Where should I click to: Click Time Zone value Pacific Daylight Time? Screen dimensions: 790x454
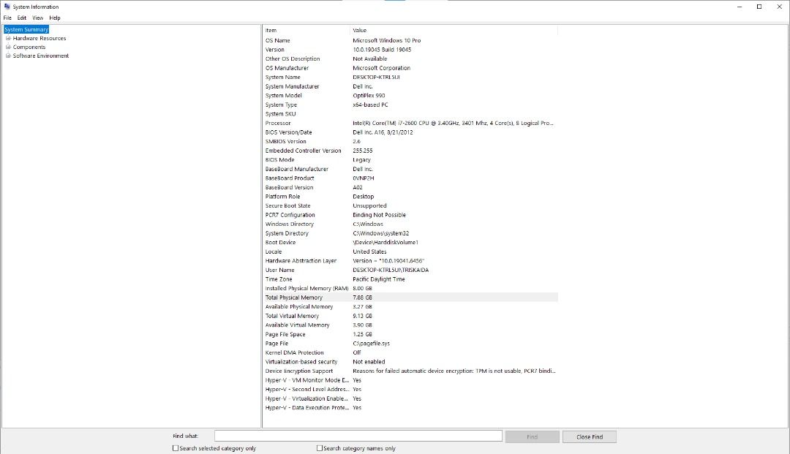tap(378, 279)
